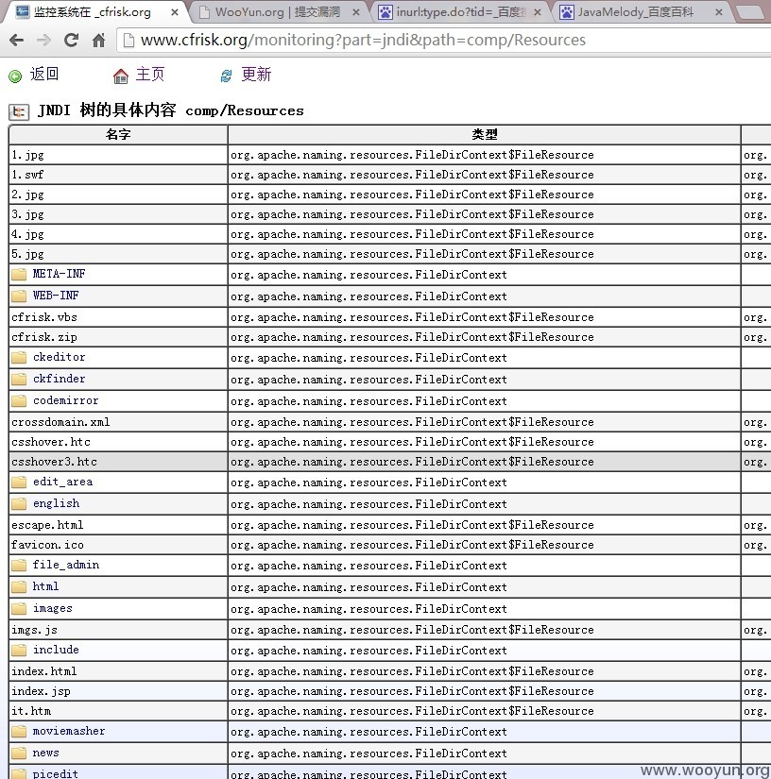Select the crossdomain.xml name cell

tap(118, 422)
